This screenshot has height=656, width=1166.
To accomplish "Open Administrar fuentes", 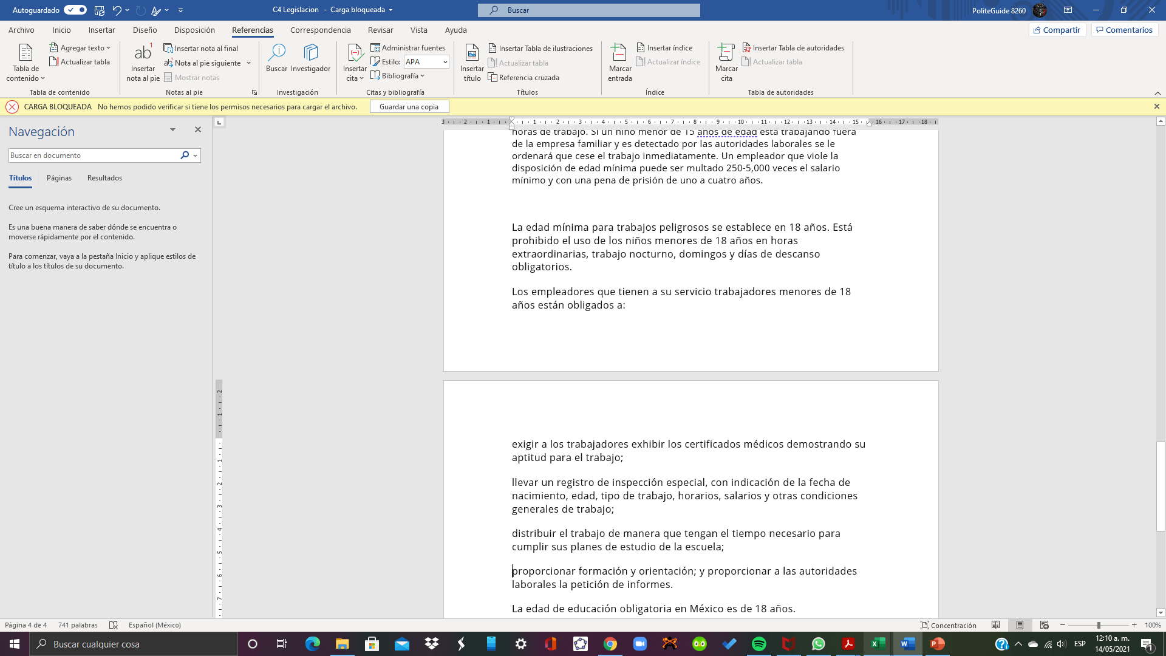I will coord(408,48).
